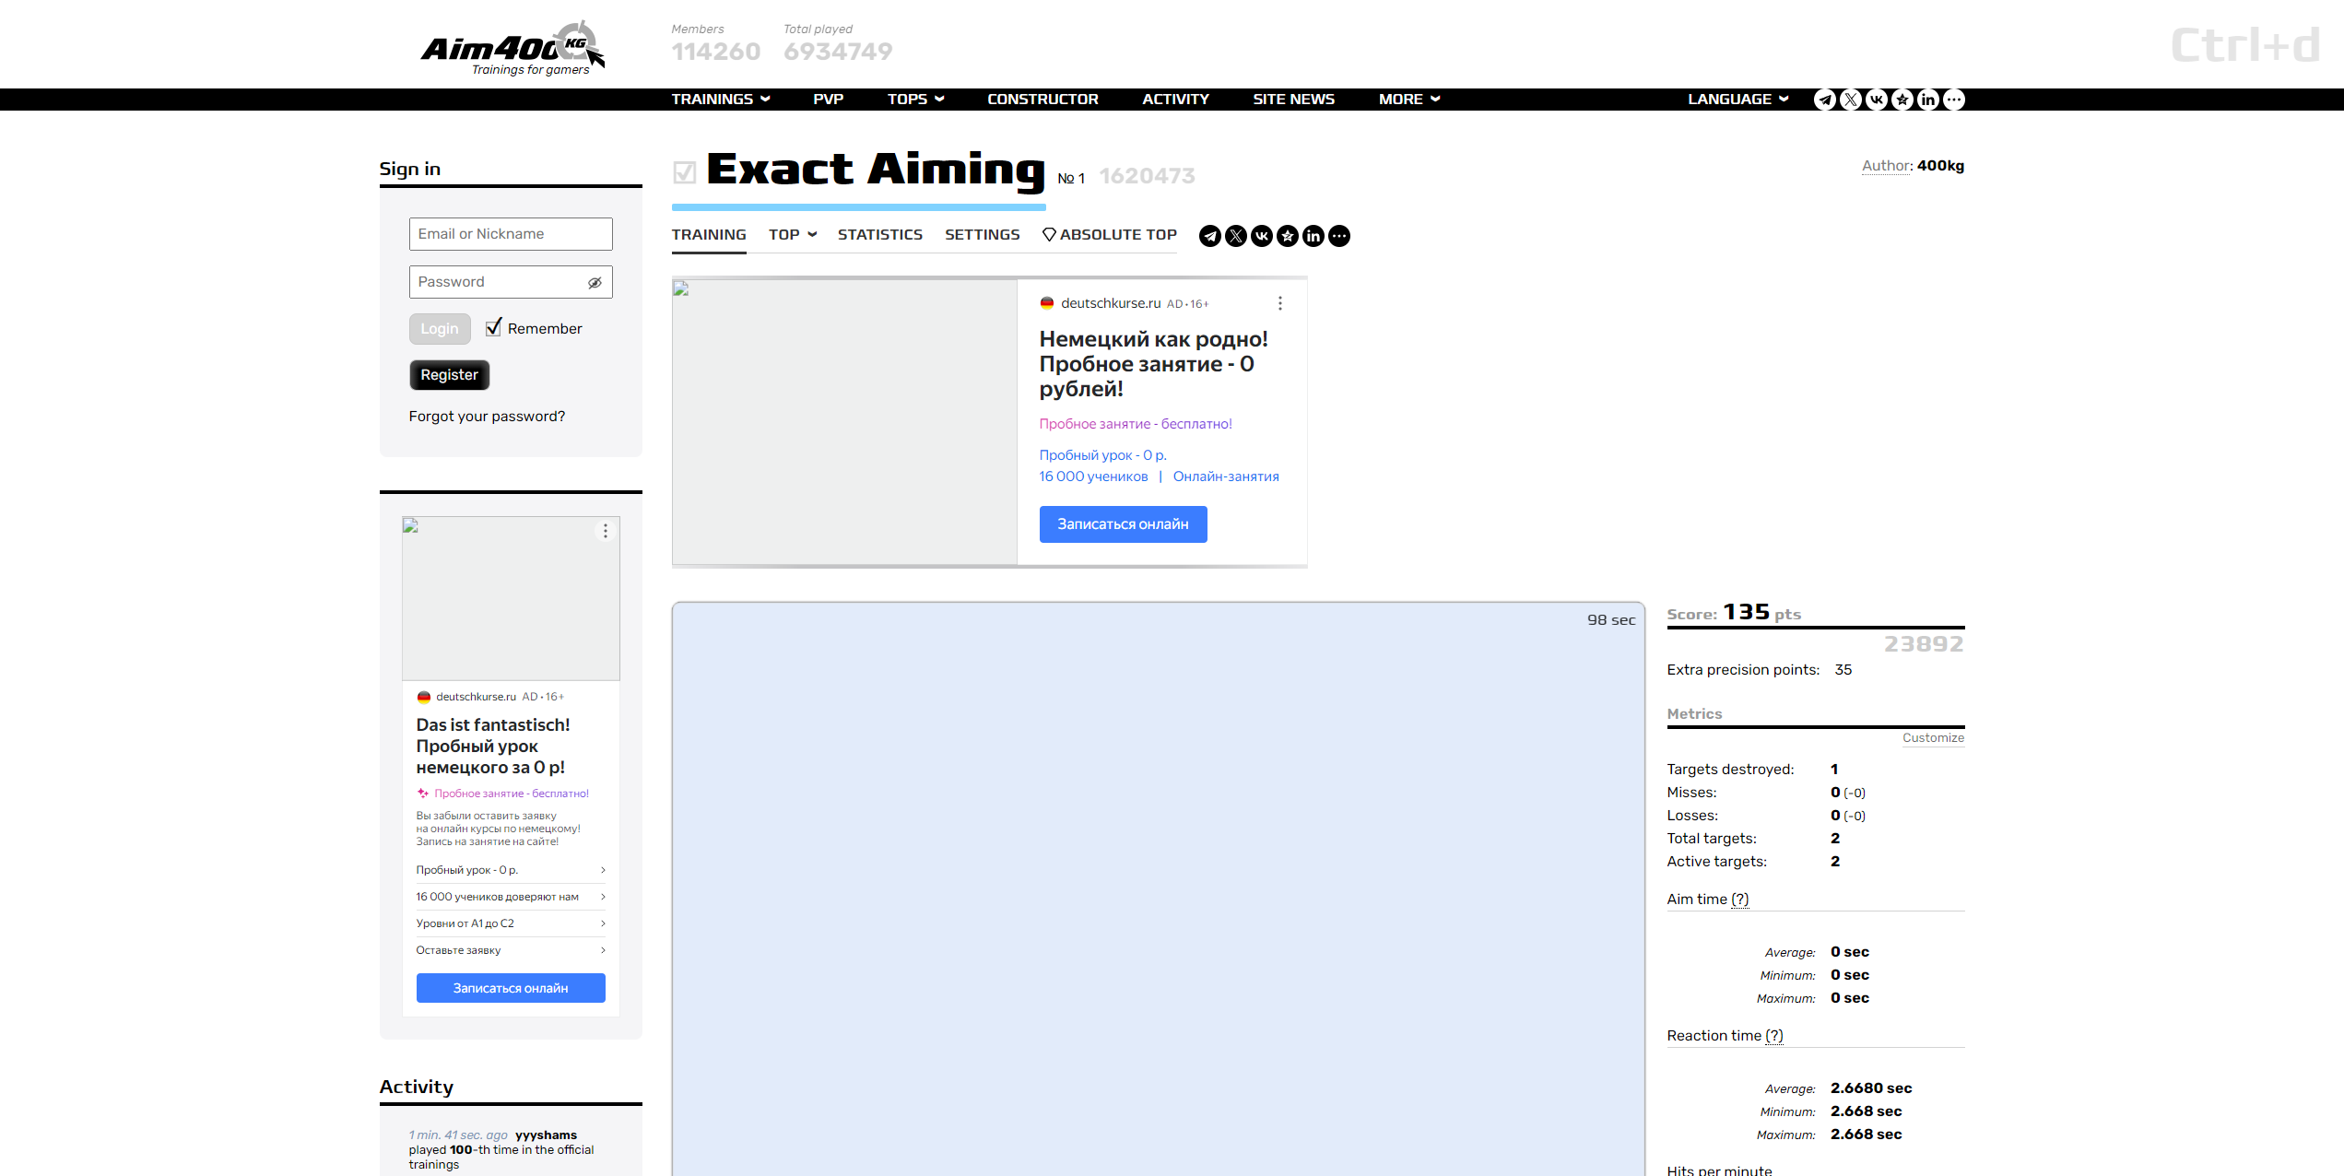Share training on VK below title
The width and height of the screenshot is (2344, 1176).
click(1261, 236)
